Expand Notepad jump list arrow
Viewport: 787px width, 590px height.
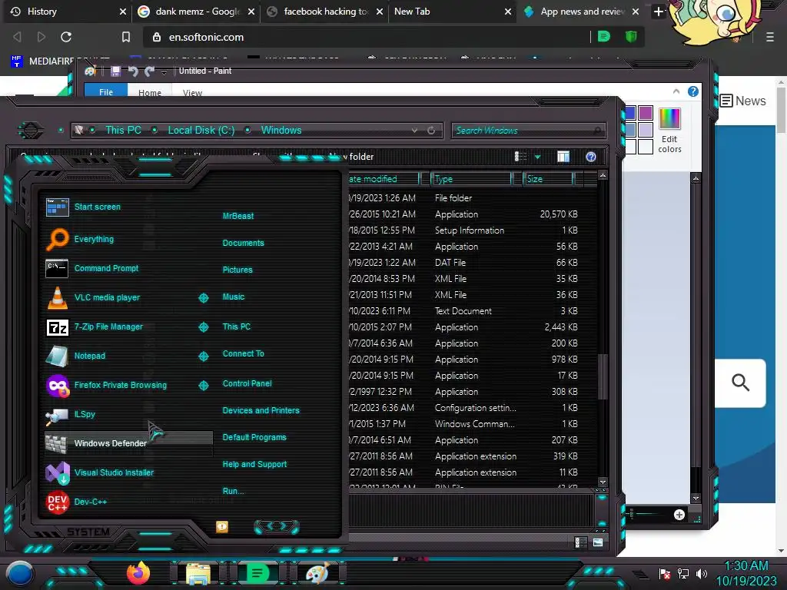click(203, 356)
